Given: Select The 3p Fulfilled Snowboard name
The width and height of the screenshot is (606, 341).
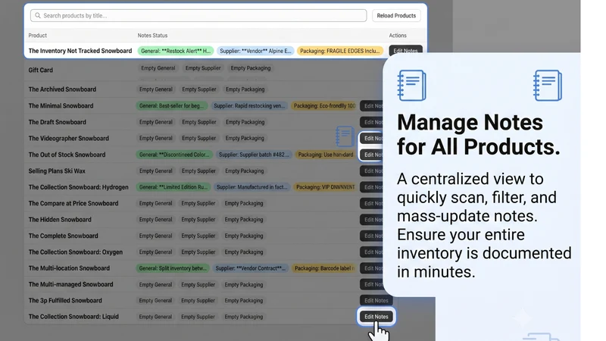Looking at the screenshot, I should click(65, 300).
